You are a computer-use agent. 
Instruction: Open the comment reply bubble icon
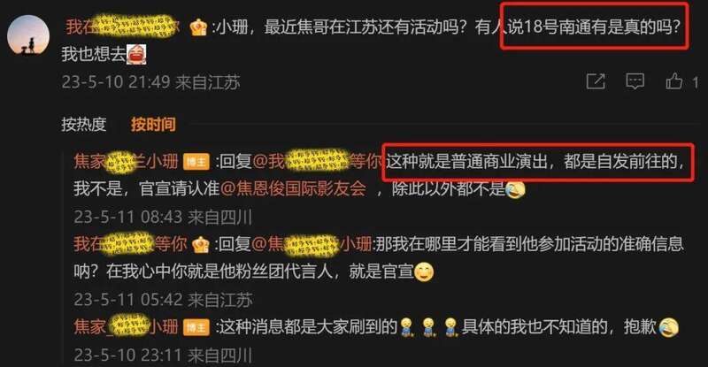[x=635, y=81]
